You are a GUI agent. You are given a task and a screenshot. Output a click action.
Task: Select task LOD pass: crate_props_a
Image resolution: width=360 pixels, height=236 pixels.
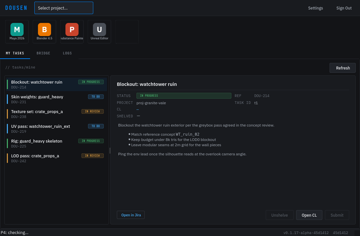(x=57, y=158)
